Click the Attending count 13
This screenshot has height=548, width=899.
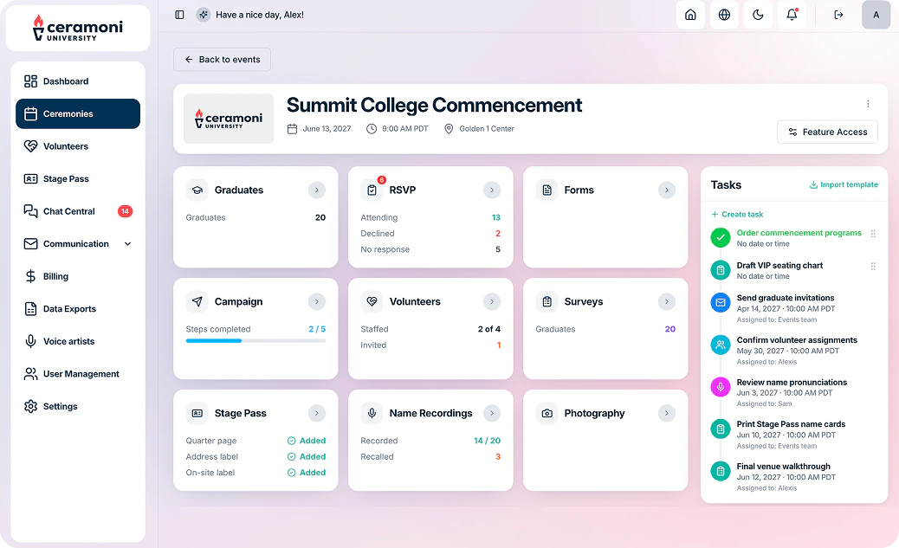[x=496, y=218]
